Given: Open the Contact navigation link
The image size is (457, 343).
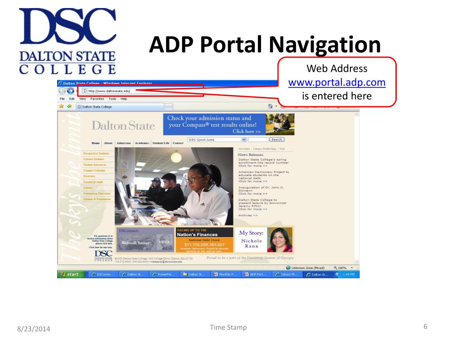Looking at the screenshot, I should pos(178,143).
